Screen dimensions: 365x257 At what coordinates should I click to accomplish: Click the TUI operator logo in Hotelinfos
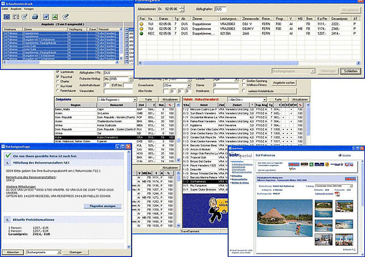[x=349, y=164]
